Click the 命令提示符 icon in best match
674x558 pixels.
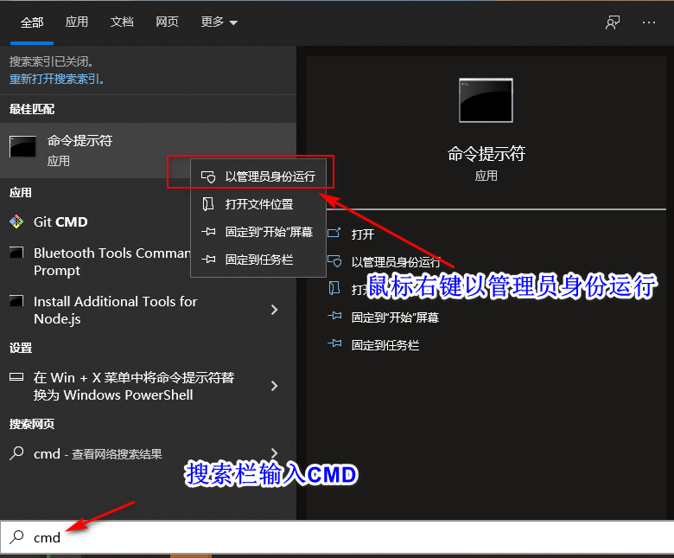pyautogui.click(x=22, y=147)
